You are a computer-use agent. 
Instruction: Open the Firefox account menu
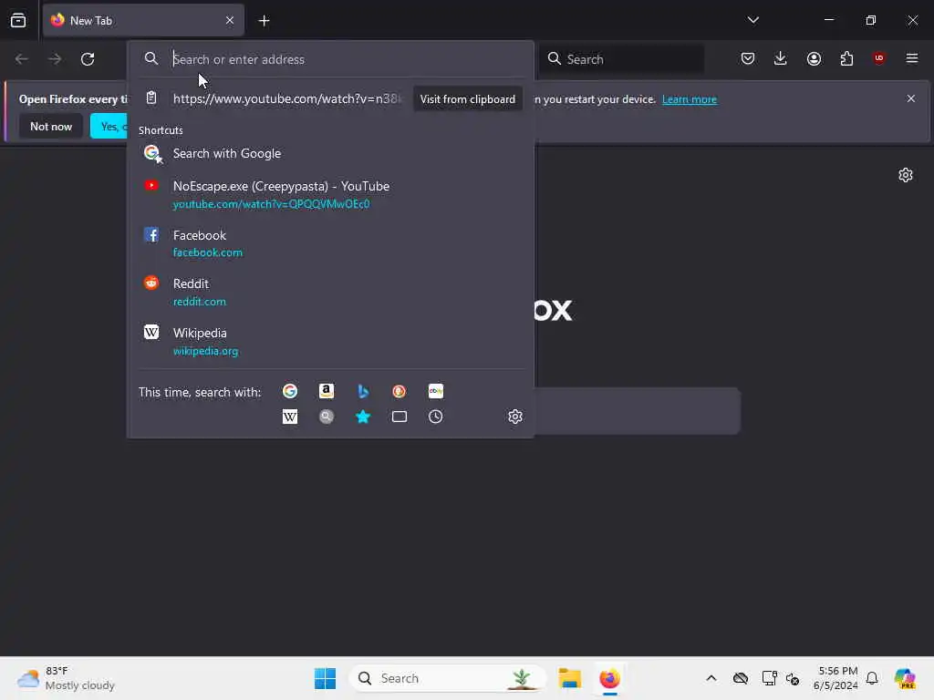(814, 58)
